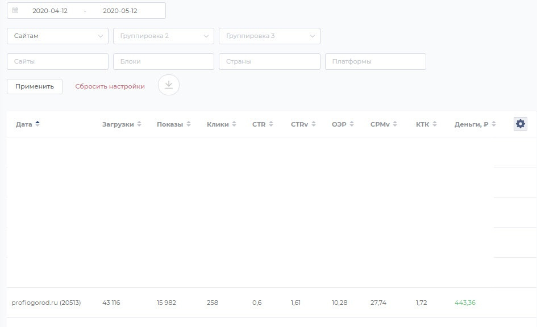Open the Группировка 2 dropdown
This screenshot has height=327, width=537.
pos(163,36)
